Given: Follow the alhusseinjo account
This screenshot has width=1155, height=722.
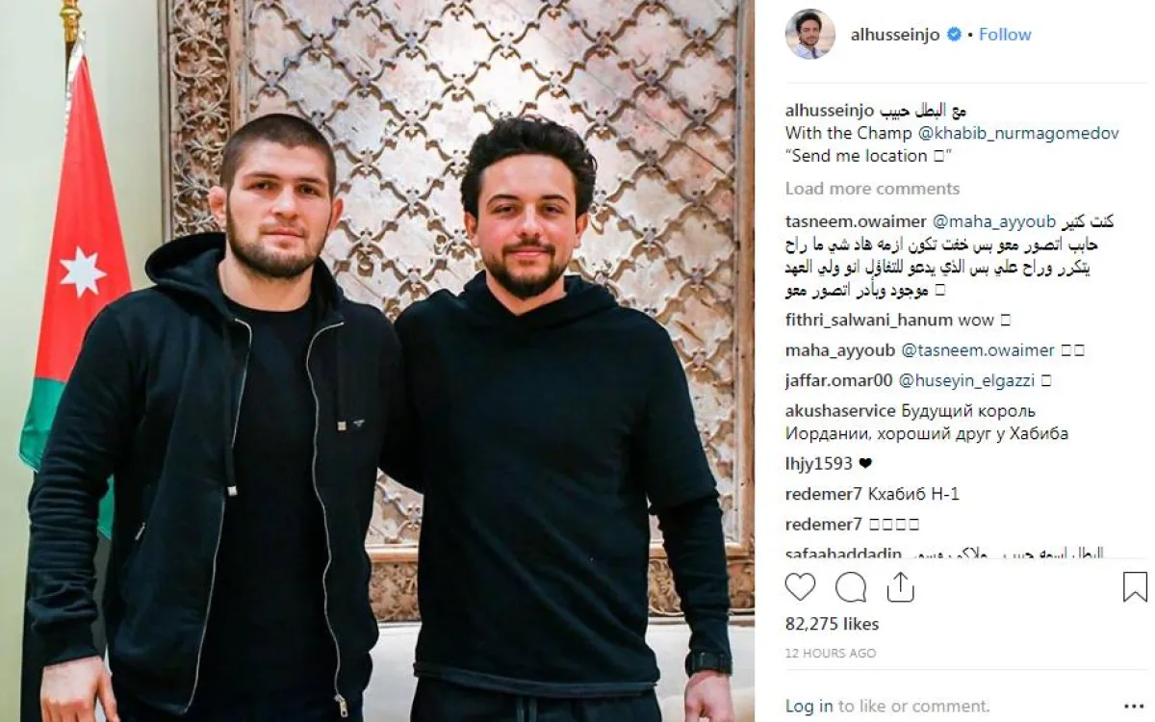Looking at the screenshot, I should tap(1005, 35).
